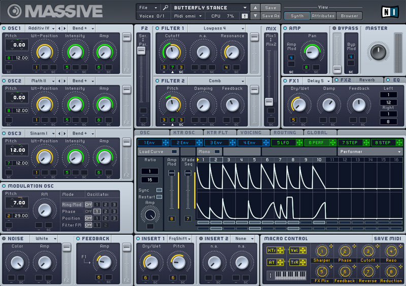Expand the Butterfly Stance preset dropdown
Image resolution: width=406 pixels, height=286 pixels.
(245, 8)
